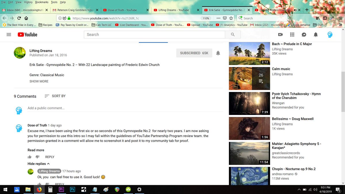
Task: Open the YouTube guide hamburger menu
Action: 9,34
